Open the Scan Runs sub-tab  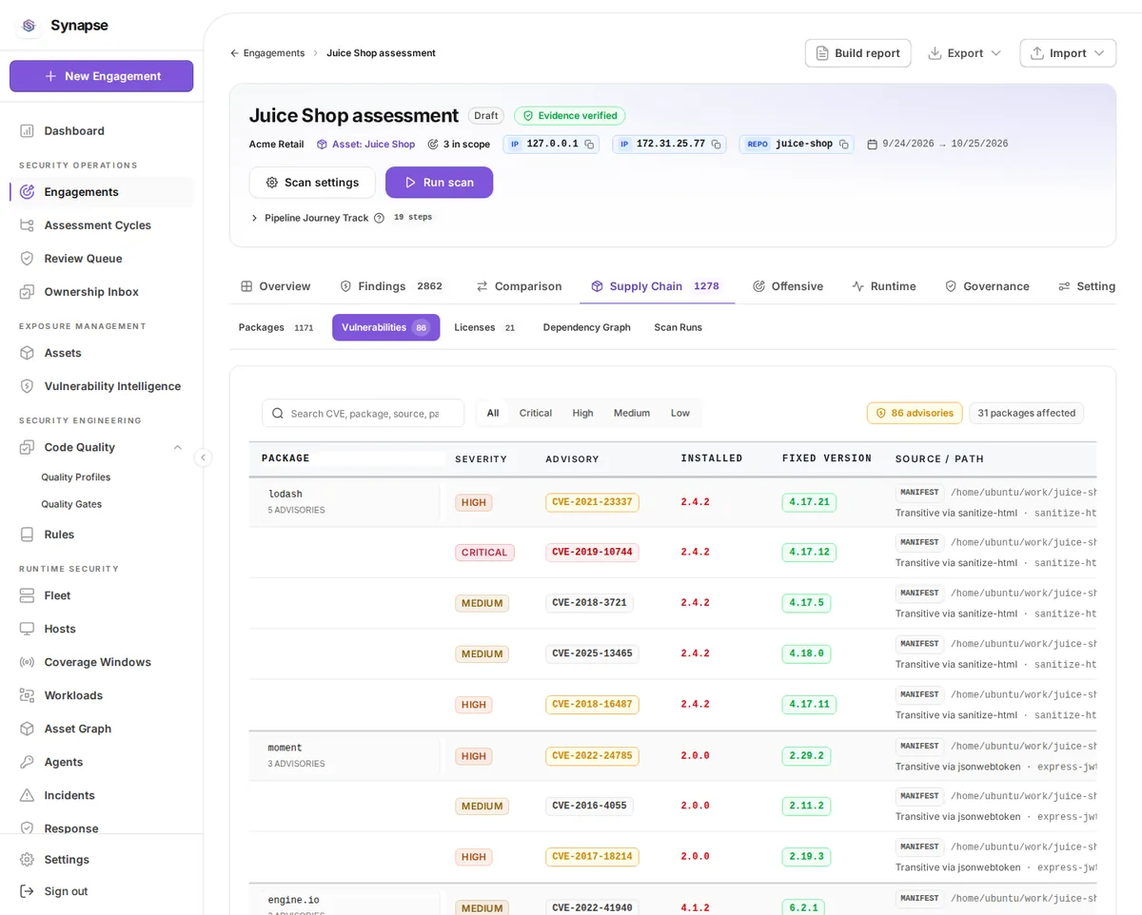[x=678, y=327]
